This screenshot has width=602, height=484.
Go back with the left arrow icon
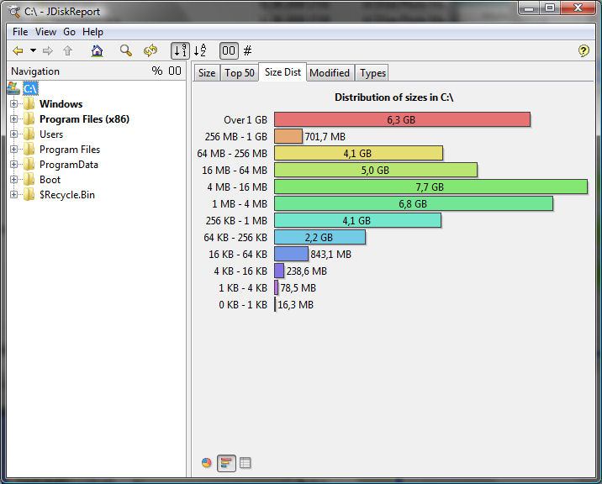[x=18, y=50]
